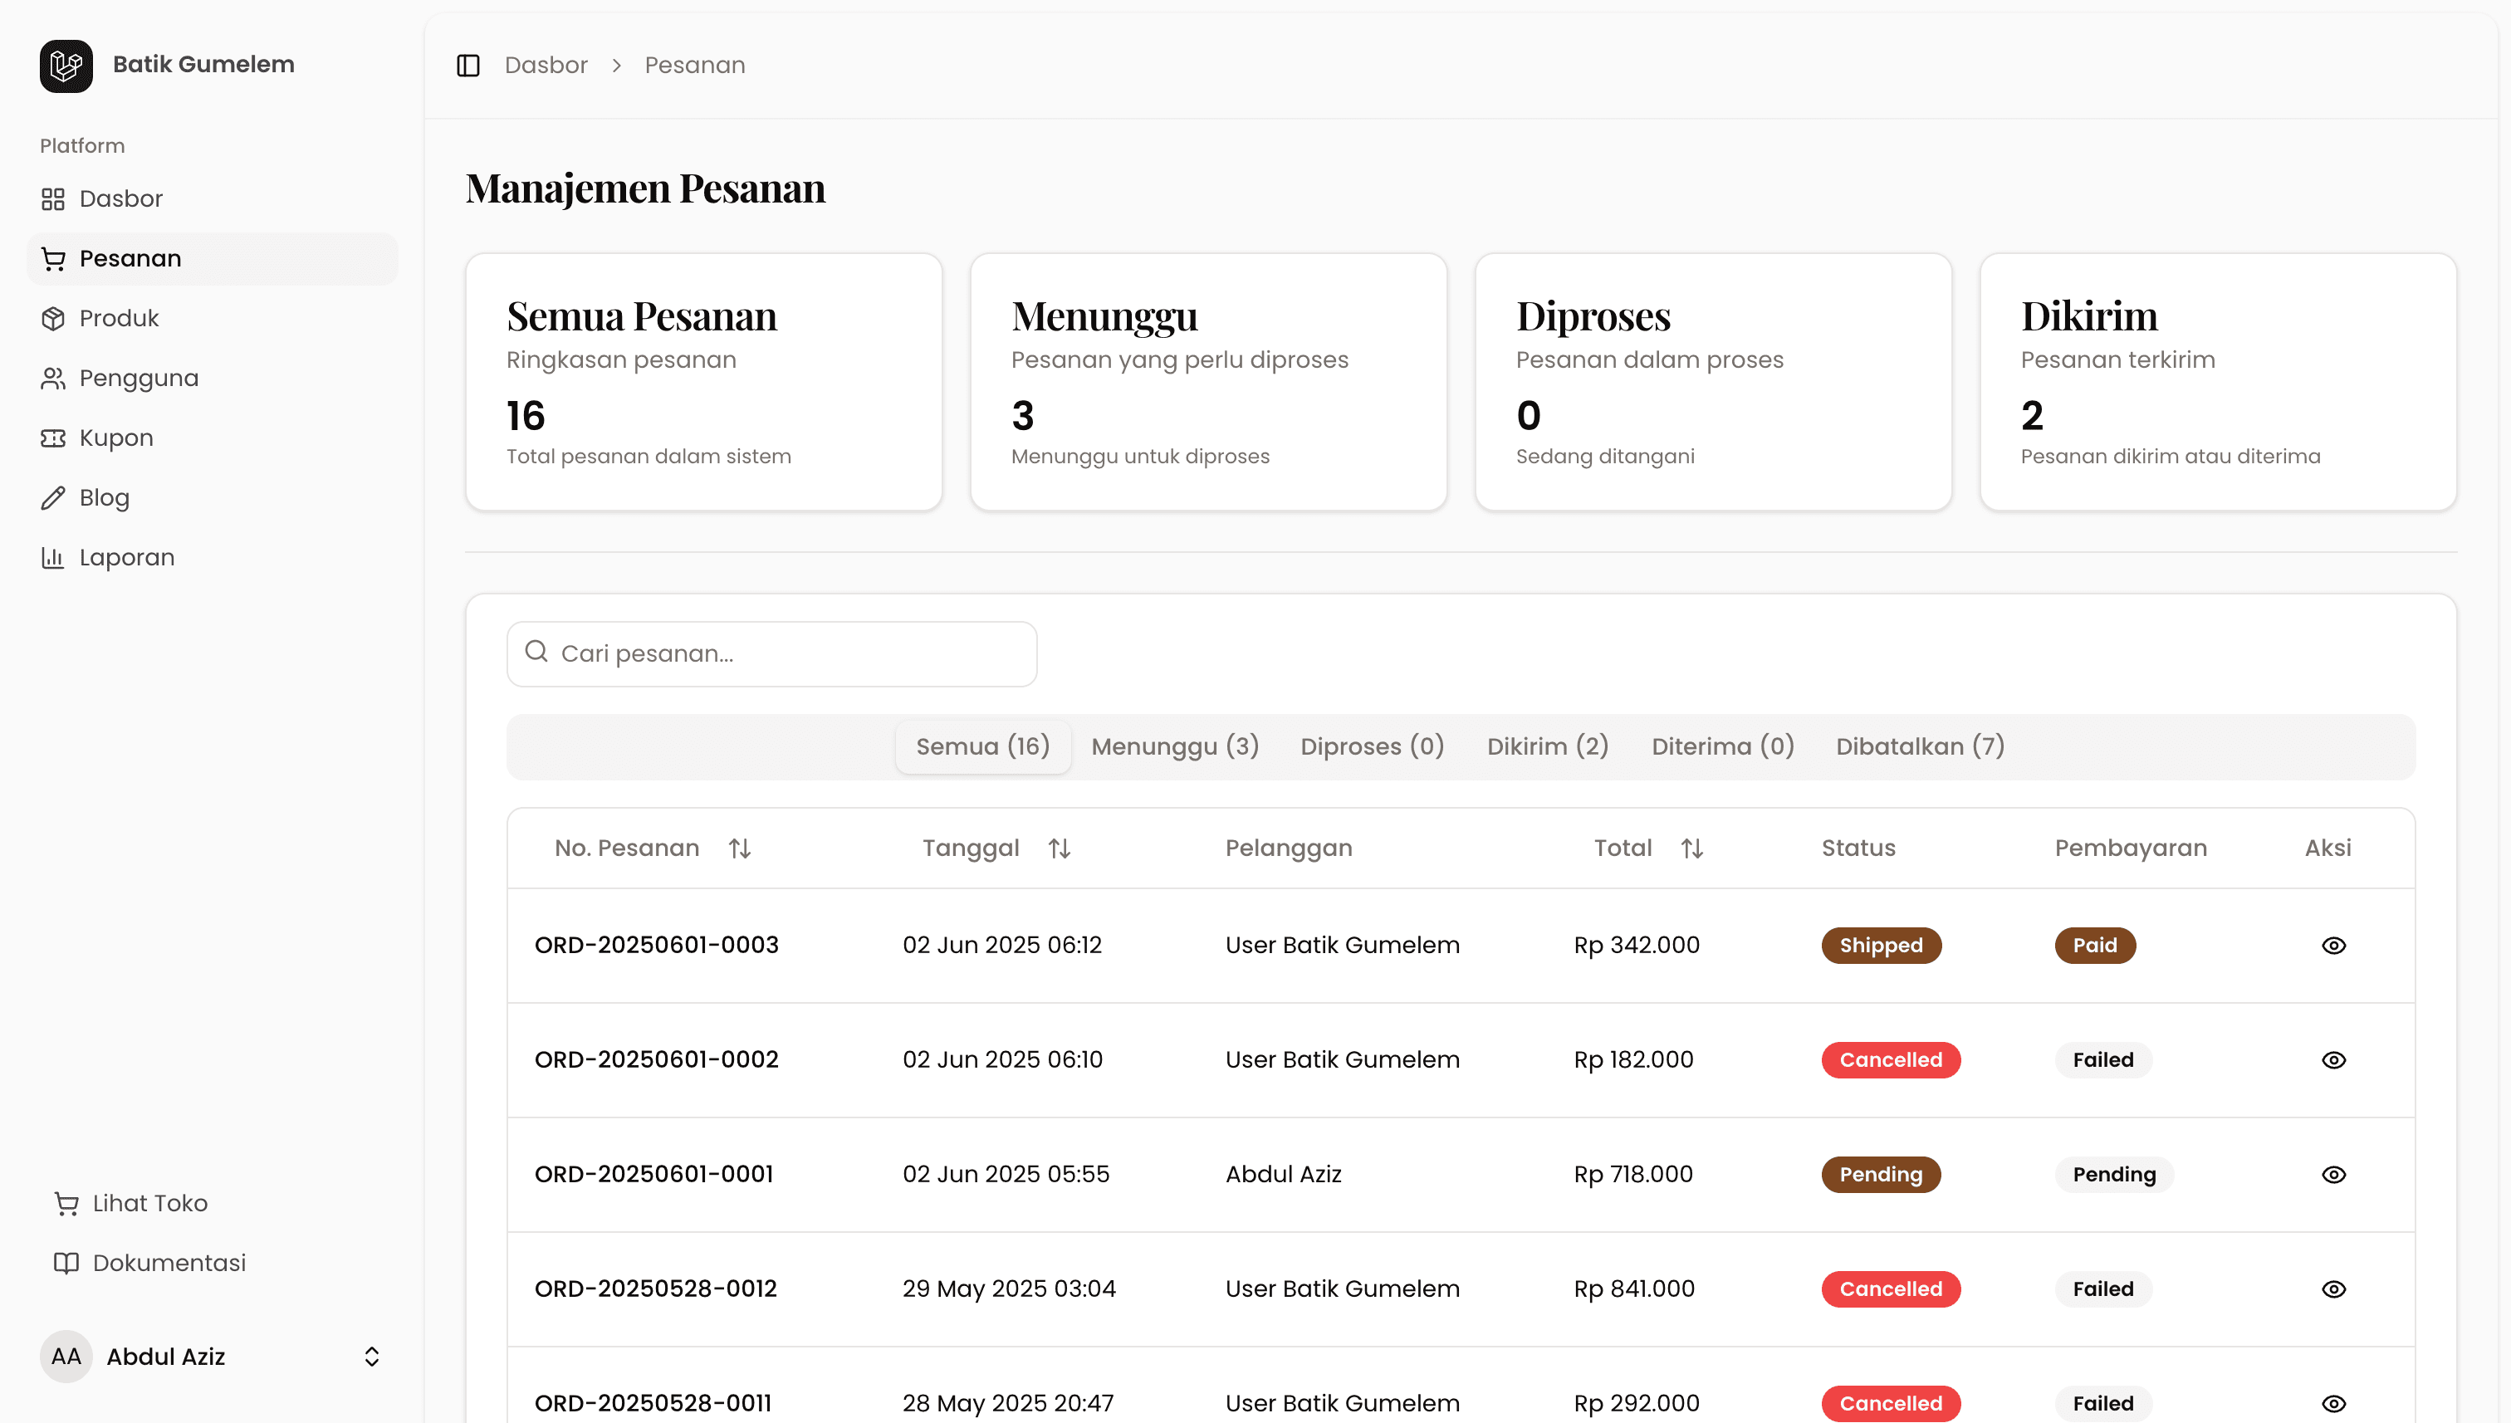This screenshot has height=1423, width=2511.
Task: Sort by Total column arrows
Action: pyautogui.click(x=1692, y=849)
